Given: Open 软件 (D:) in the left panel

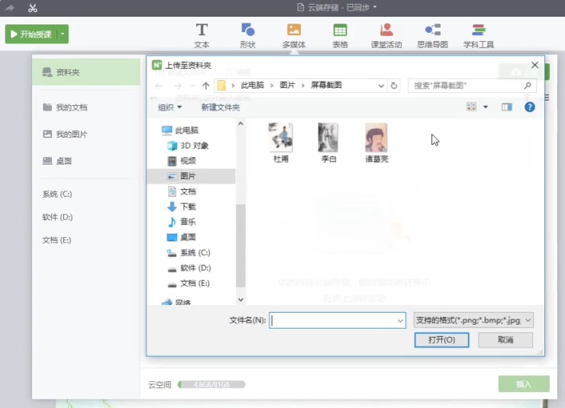Looking at the screenshot, I should pos(58,217).
